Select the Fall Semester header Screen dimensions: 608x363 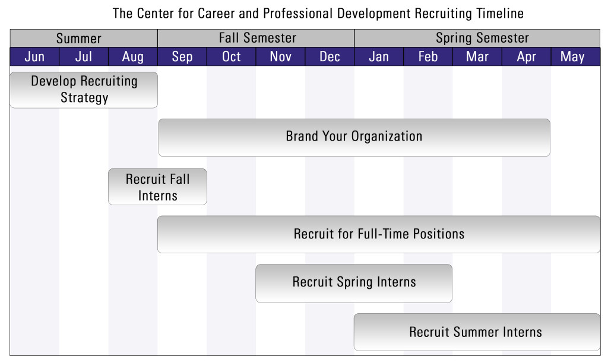click(256, 39)
